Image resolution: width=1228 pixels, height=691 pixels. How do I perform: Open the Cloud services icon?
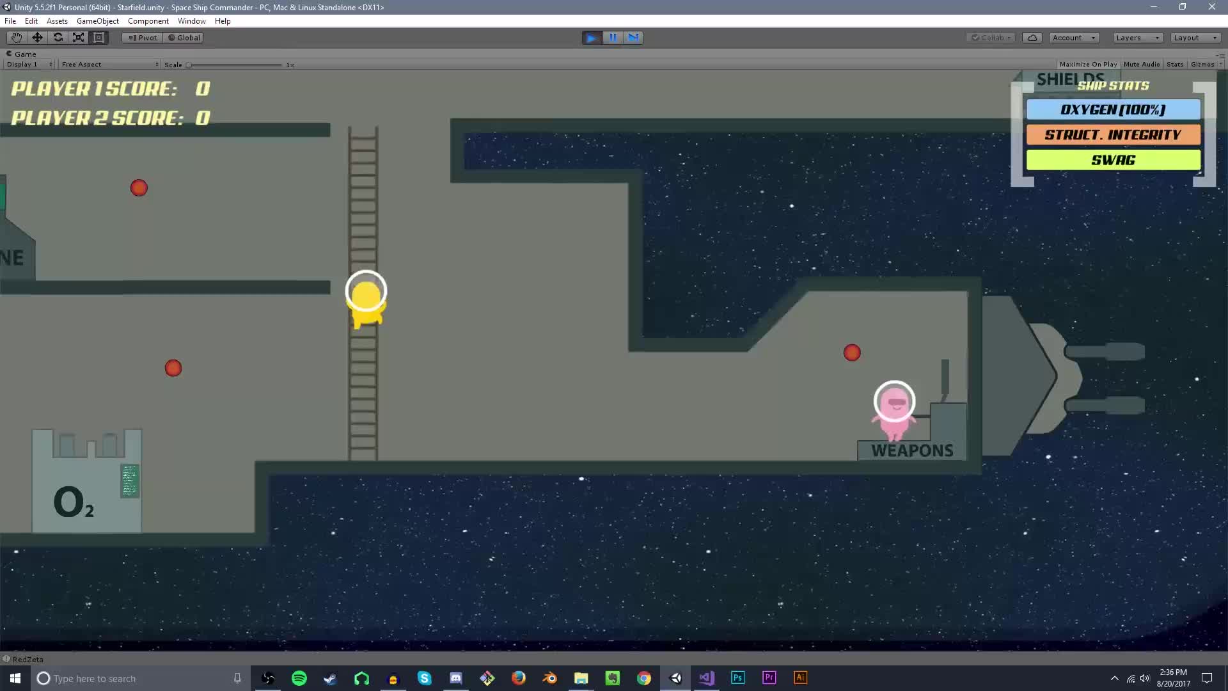pos(1032,38)
